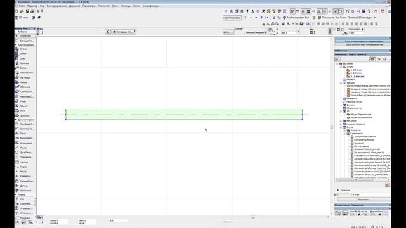The height and width of the screenshot is (228, 406).
Task: Select the Fill (Штриховка) tool
Action: click(25, 143)
